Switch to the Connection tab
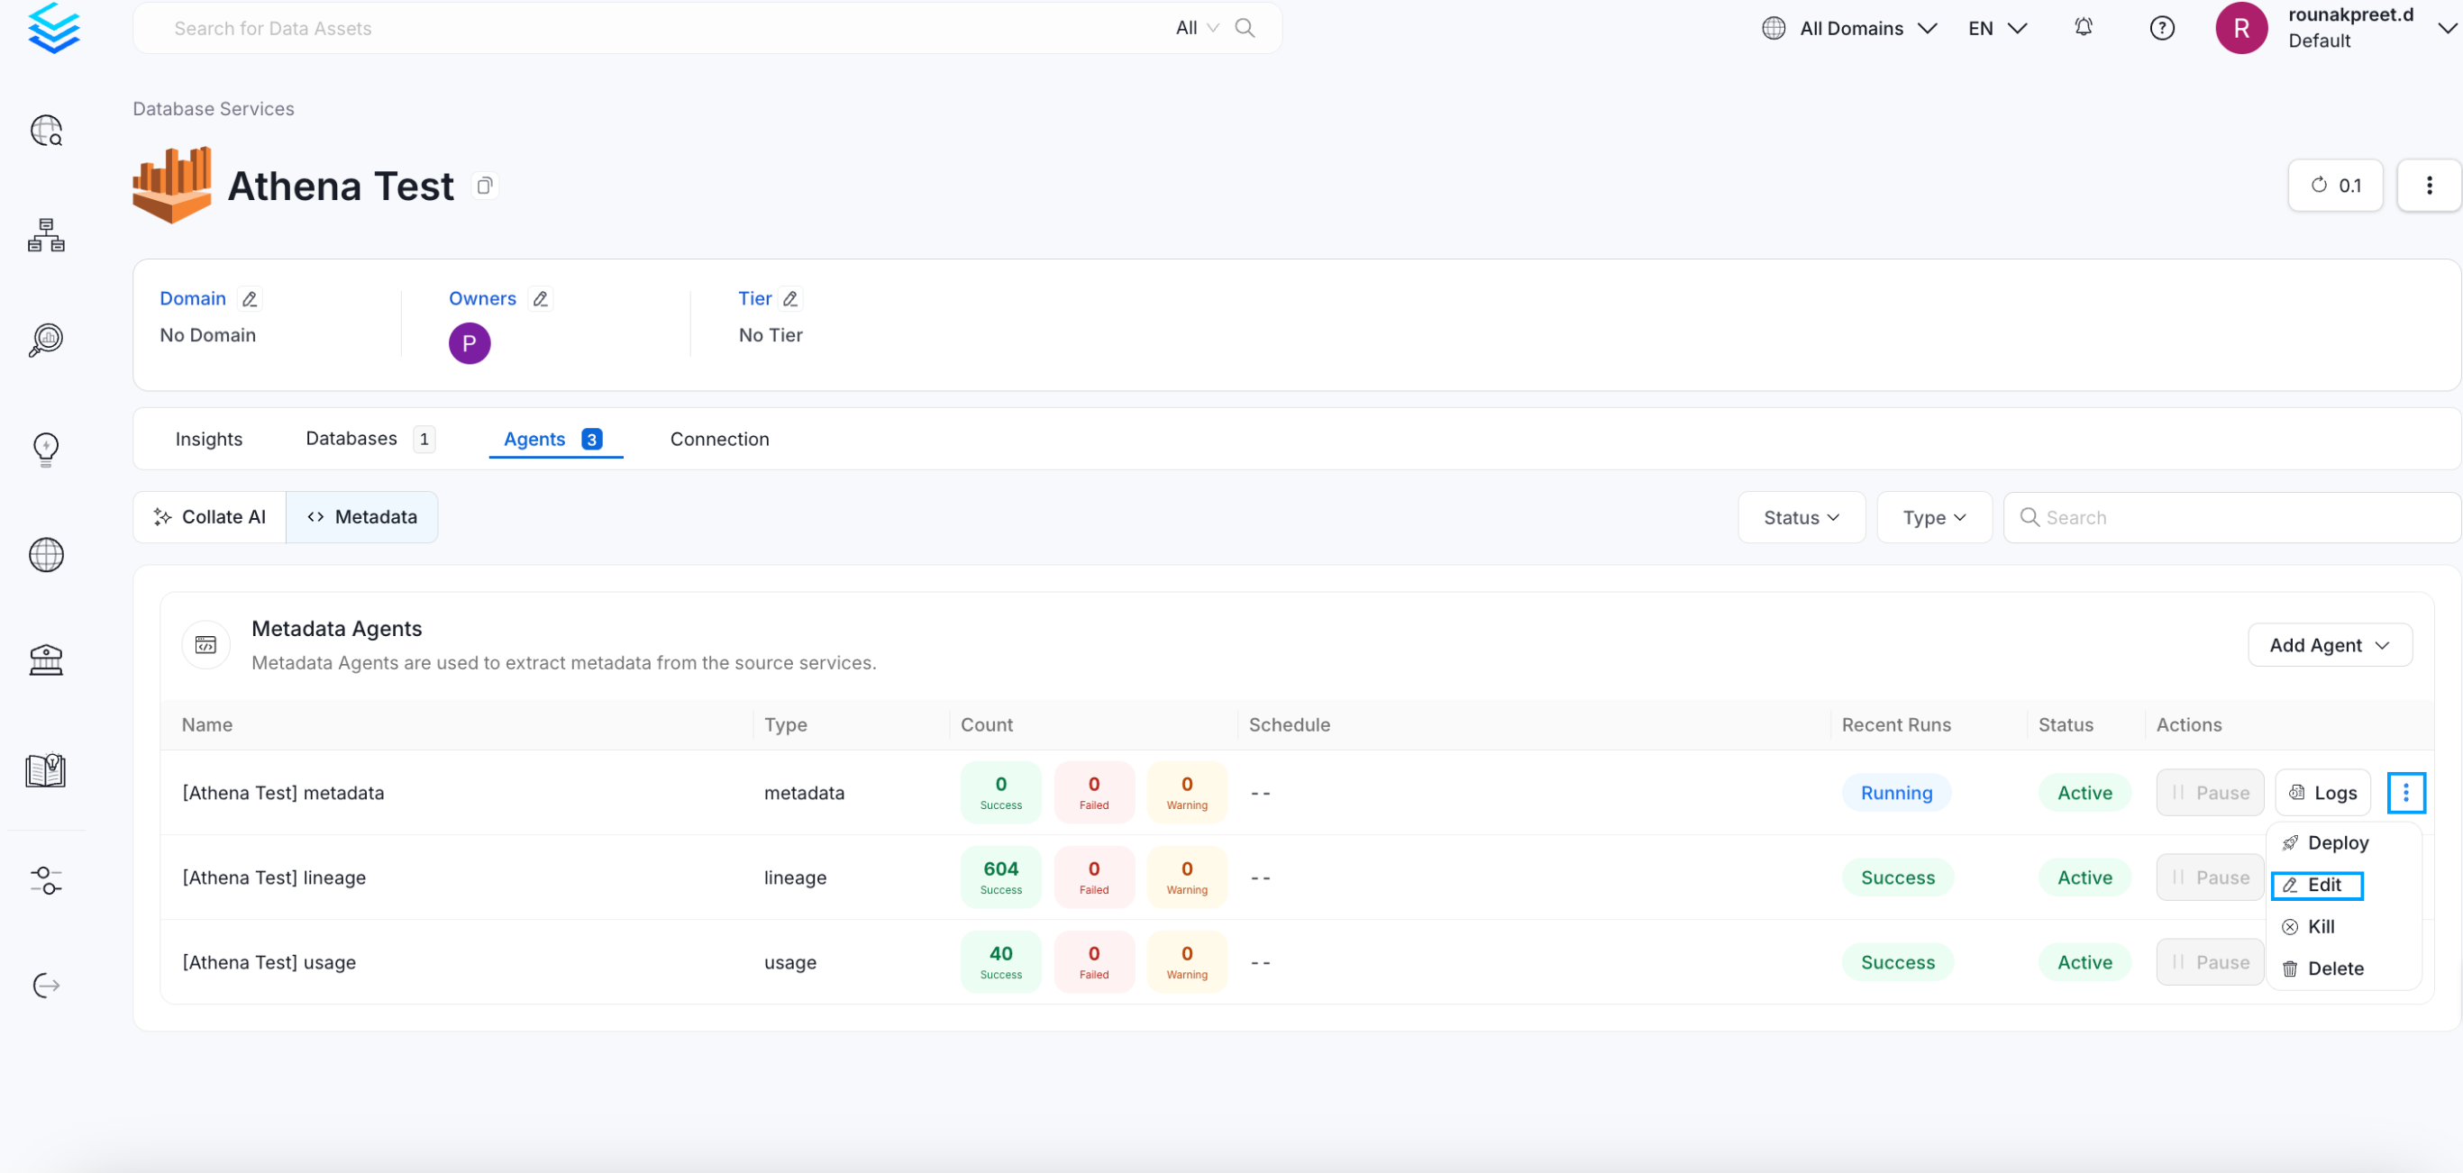 pos(719,439)
